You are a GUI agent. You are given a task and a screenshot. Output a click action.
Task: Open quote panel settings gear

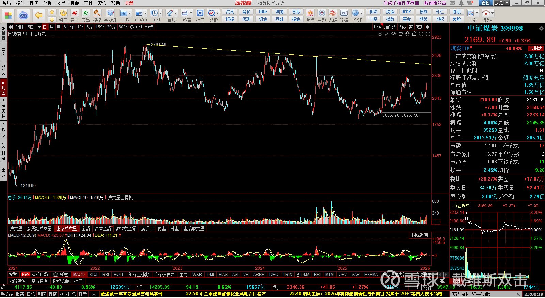[x=541, y=28]
